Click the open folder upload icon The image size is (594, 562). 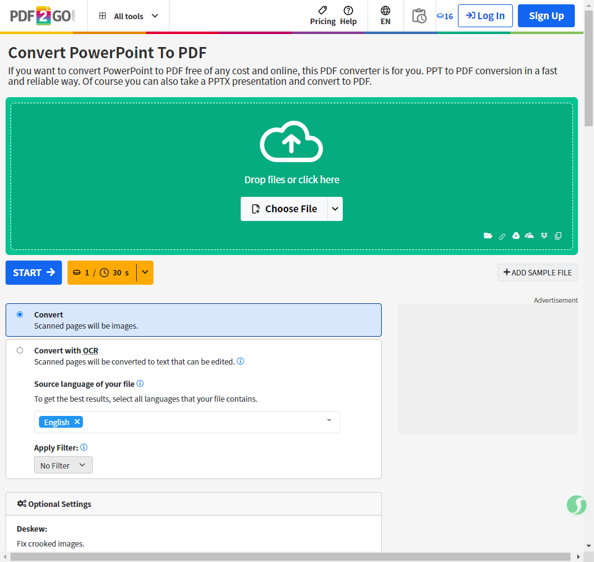coord(488,236)
